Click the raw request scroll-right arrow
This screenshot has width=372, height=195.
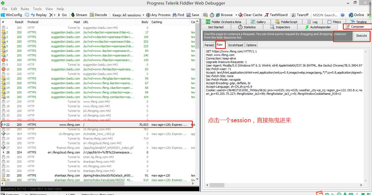pos(361,185)
